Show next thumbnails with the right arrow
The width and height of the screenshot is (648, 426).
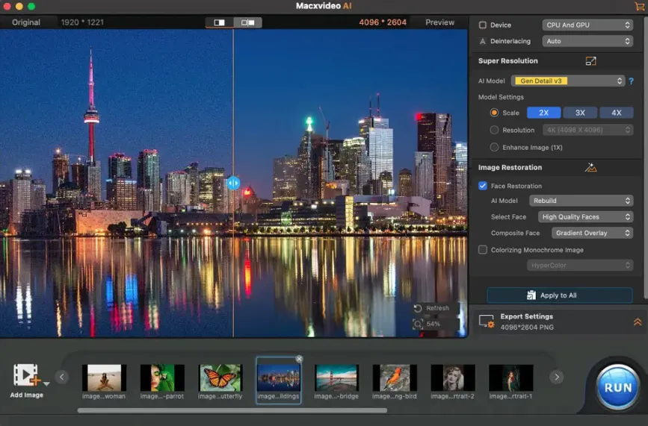(x=557, y=377)
